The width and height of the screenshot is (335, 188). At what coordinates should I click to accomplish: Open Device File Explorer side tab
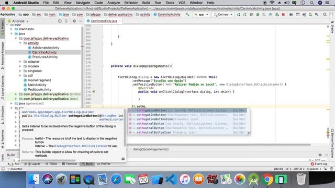(332, 144)
